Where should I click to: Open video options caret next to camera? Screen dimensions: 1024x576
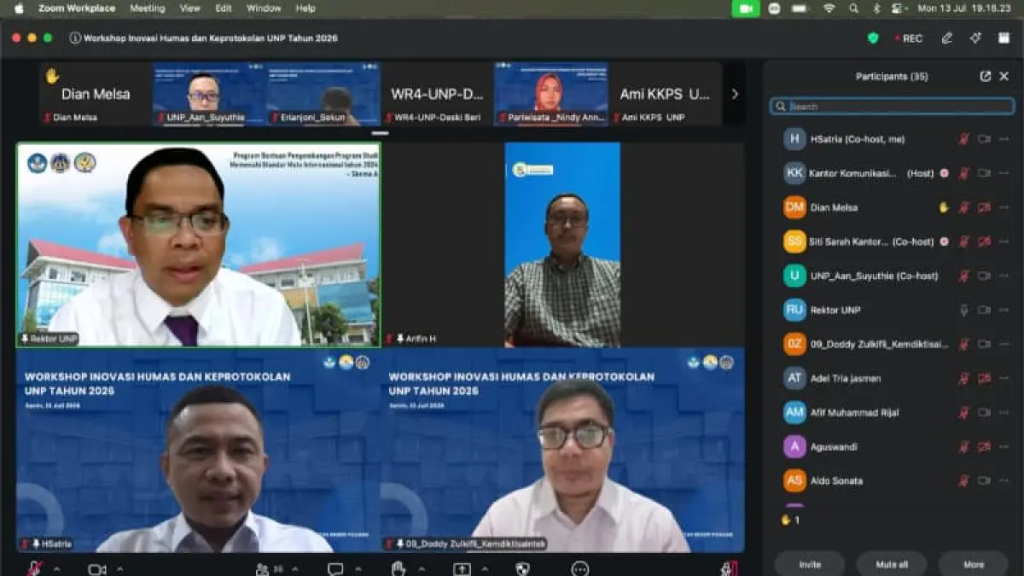119,568
